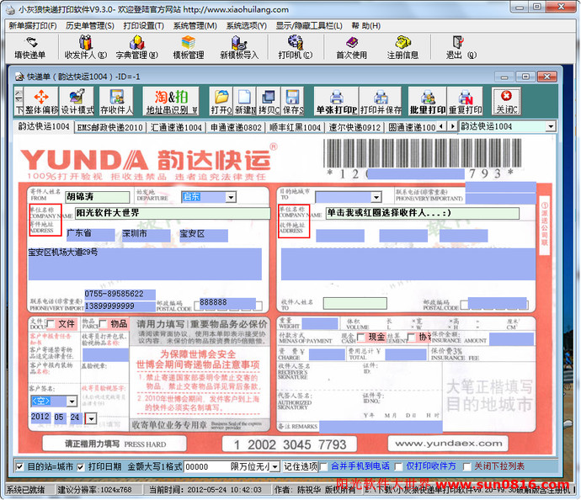Click recipient selector 单击我或红圈选择收件人
The width and height of the screenshot is (581, 500).
423,213
